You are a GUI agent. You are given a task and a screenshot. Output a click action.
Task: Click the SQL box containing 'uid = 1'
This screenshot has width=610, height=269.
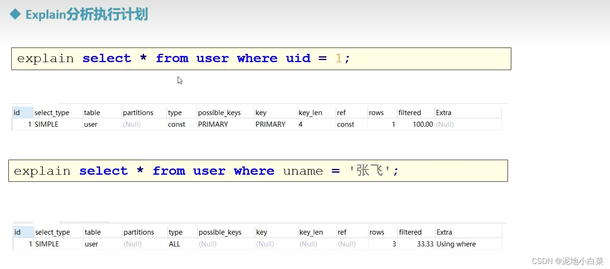pos(261,58)
